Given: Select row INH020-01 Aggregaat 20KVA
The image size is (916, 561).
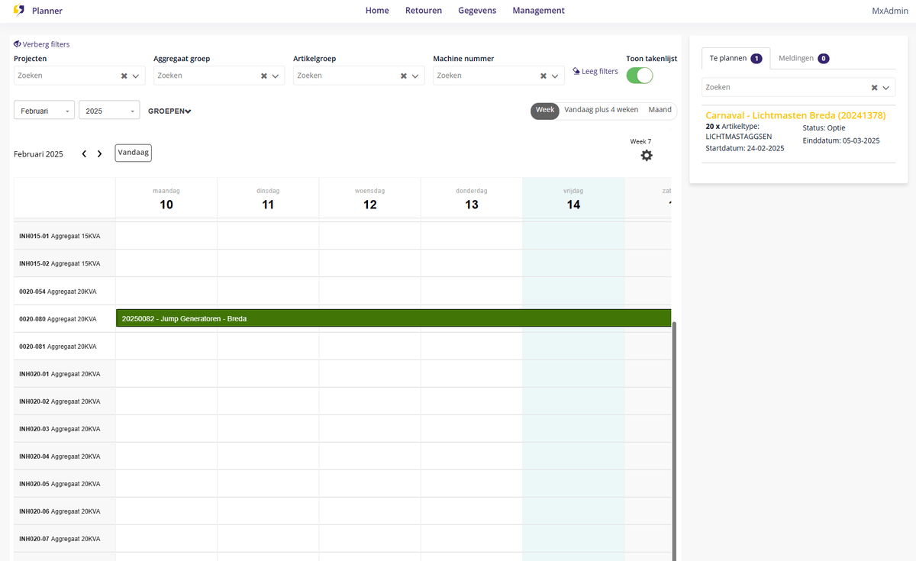Looking at the screenshot, I should tap(64, 373).
